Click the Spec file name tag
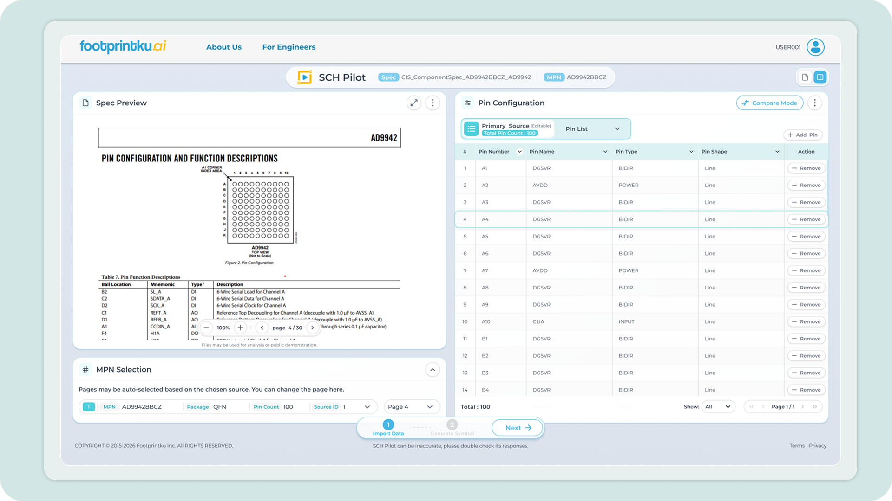Image resolution: width=892 pixels, height=501 pixels. point(455,77)
